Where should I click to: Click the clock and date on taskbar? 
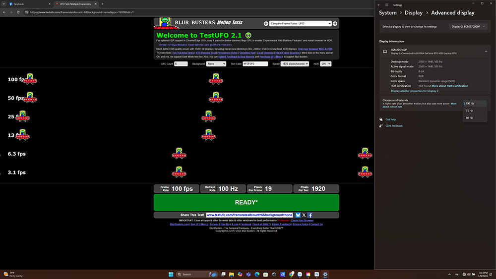(x=483, y=274)
